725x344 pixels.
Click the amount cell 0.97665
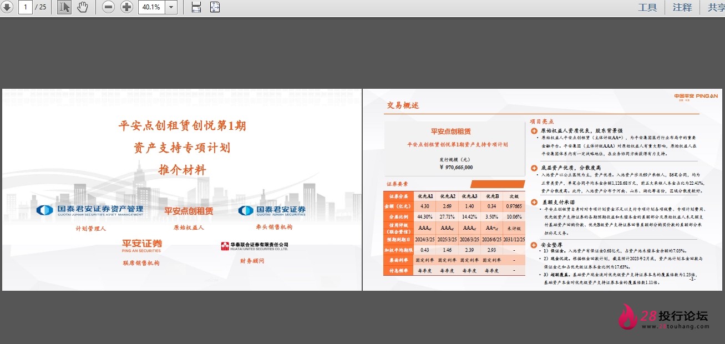515,206
